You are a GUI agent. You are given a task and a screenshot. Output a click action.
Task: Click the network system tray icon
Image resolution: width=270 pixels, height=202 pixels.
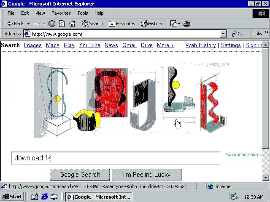pos(235,197)
